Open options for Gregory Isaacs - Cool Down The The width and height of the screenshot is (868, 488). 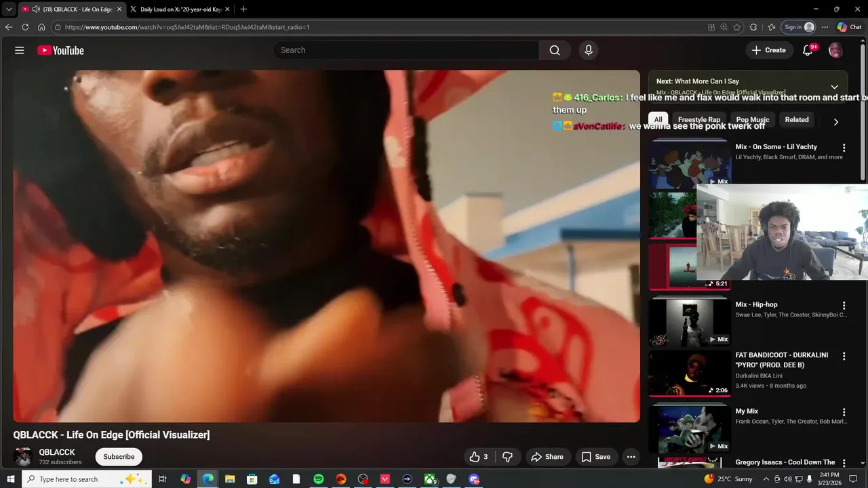click(x=844, y=463)
